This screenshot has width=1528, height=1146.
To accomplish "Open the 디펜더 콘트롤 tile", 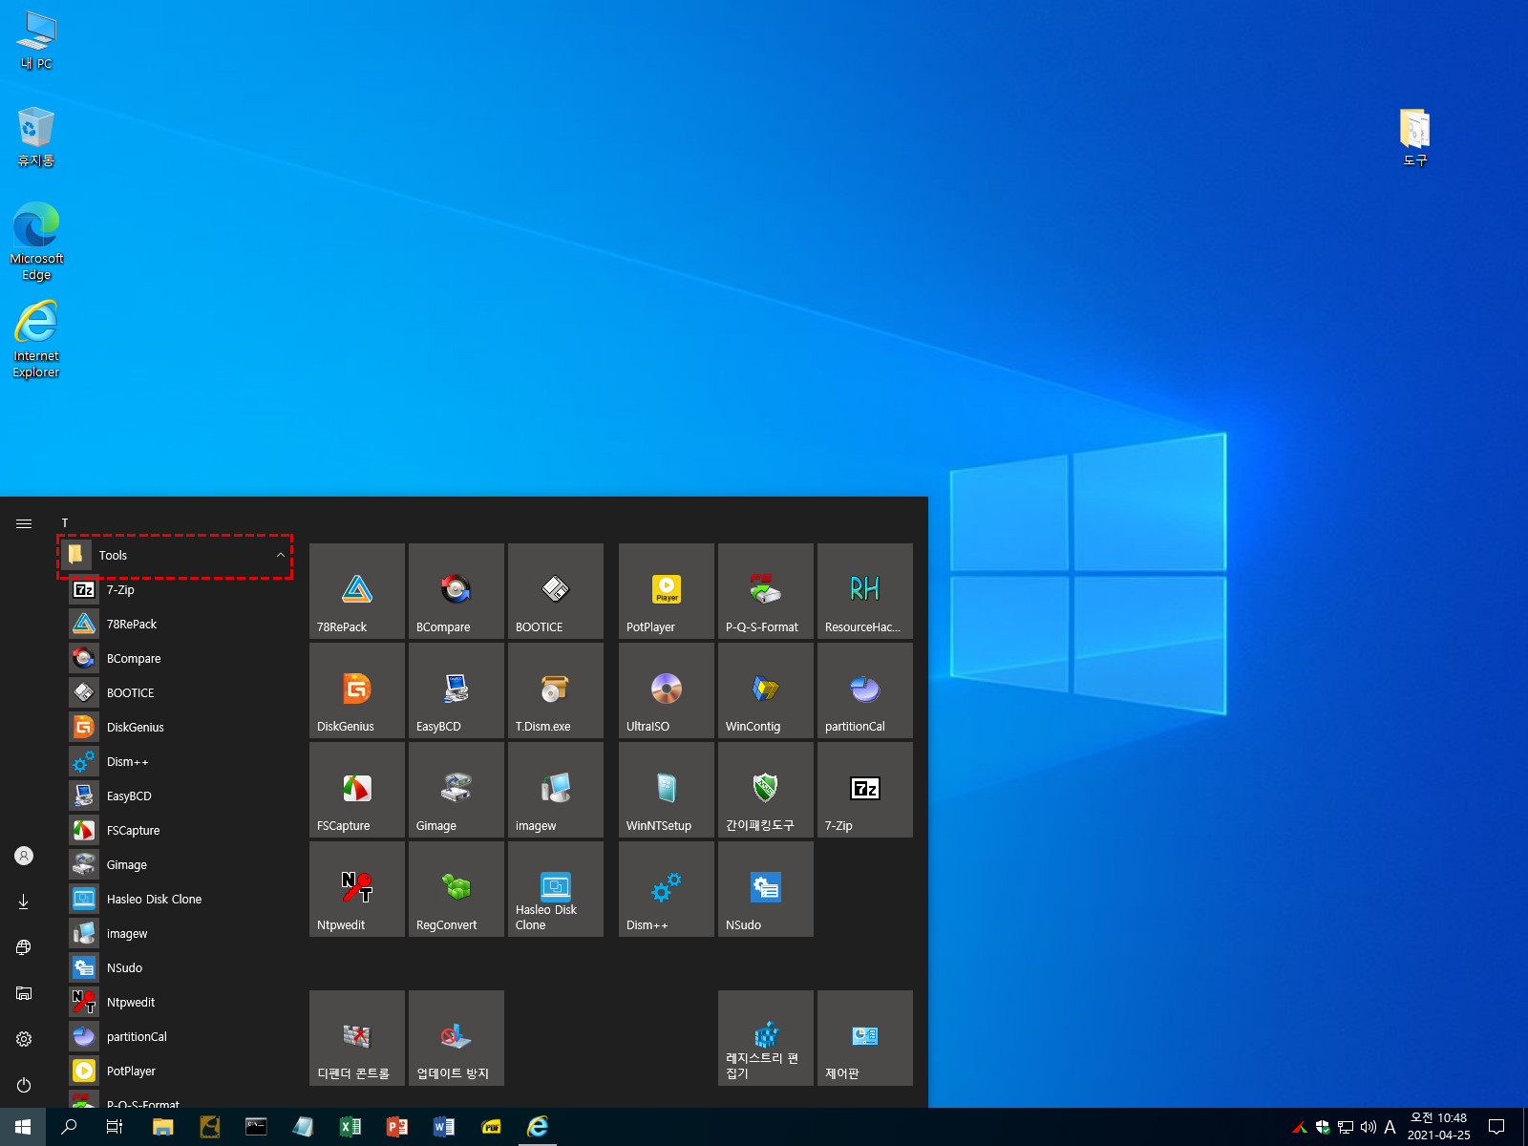I will point(357,1038).
